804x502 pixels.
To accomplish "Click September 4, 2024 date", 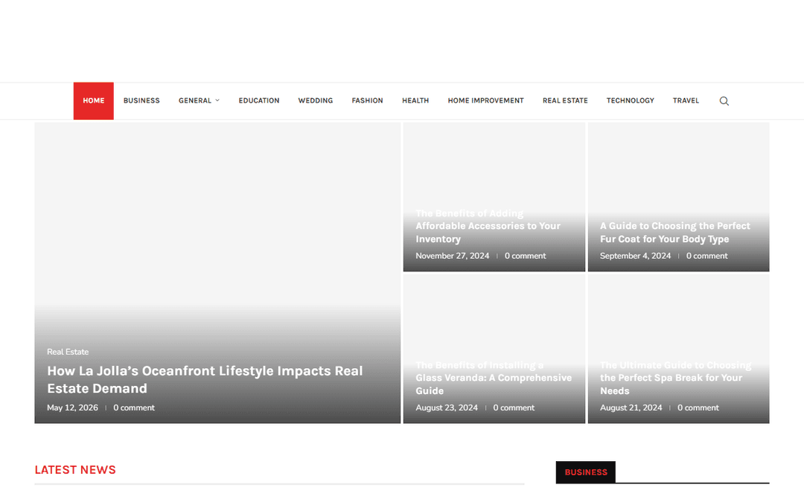I will 635,256.
